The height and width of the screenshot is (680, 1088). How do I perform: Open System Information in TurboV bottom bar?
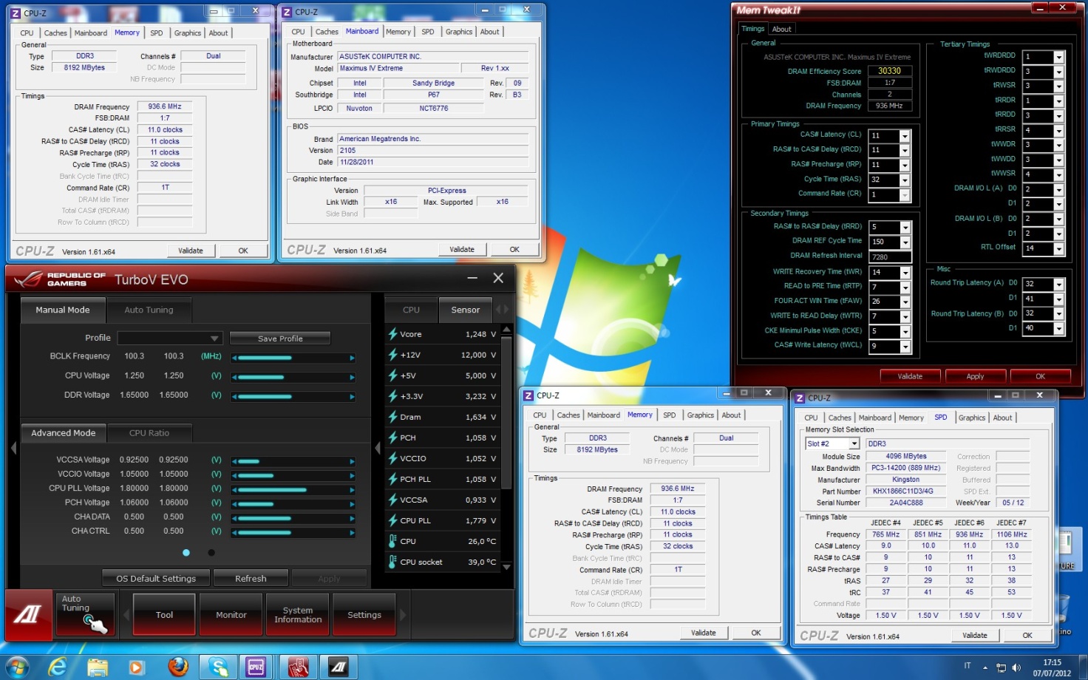(298, 614)
